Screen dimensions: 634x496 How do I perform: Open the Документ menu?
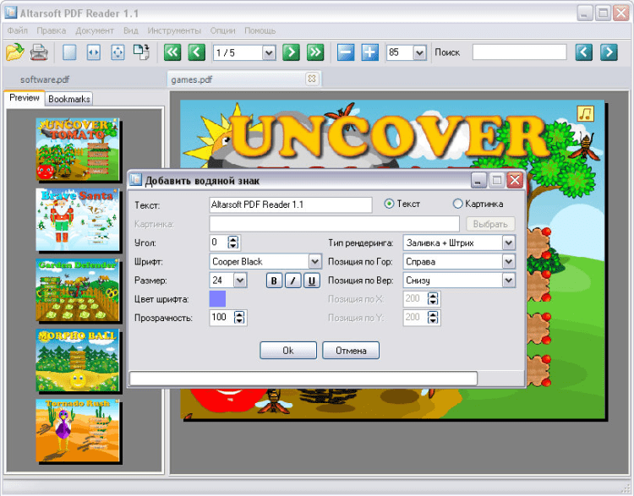[95, 30]
